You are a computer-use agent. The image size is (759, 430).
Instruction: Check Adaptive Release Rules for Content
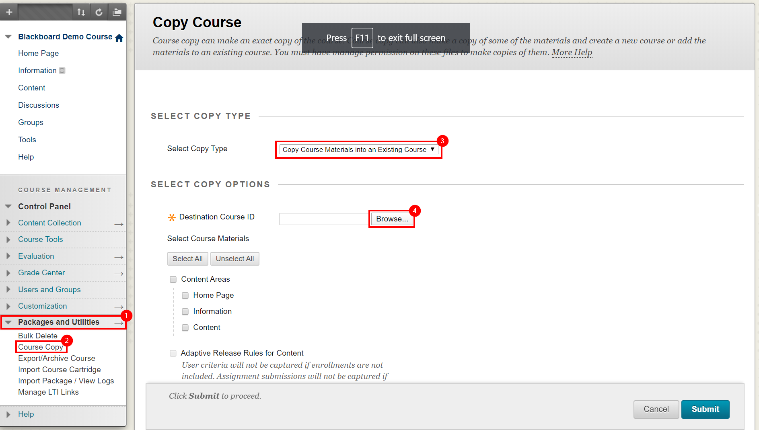coord(173,353)
